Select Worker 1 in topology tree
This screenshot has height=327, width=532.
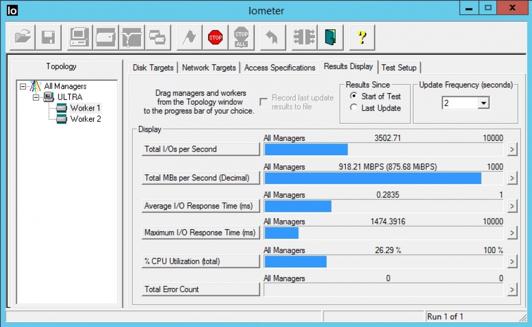(x=85, y=108)
